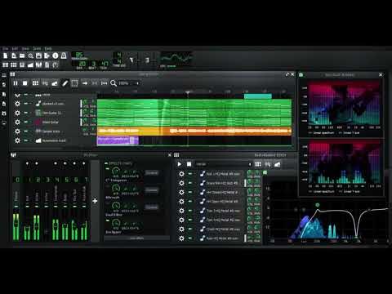Open the FX Mixer from main toolbar
The image size is (392, 294).
click(38, 65)
